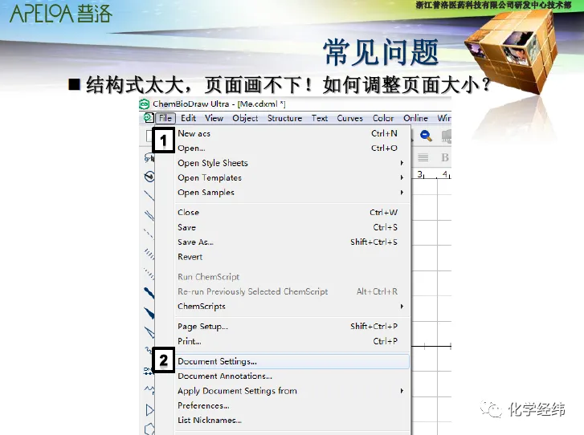Viewport: 584px width, 435px height.
Task: Choose List Nicknames... entry
Action: 292,420
